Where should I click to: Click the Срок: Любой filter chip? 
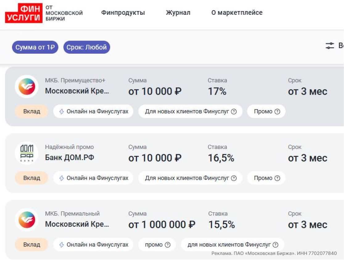[87, 47]
